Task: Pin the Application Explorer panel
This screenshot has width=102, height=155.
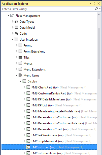Action: (95, 4)
